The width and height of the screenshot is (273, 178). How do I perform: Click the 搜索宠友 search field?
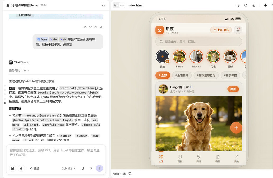point(199,42)
